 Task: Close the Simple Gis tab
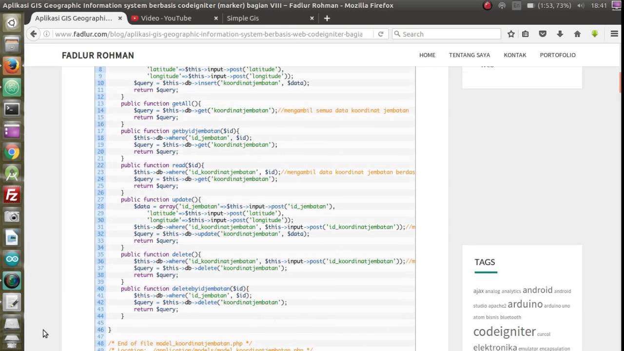[x=312, y=18]
